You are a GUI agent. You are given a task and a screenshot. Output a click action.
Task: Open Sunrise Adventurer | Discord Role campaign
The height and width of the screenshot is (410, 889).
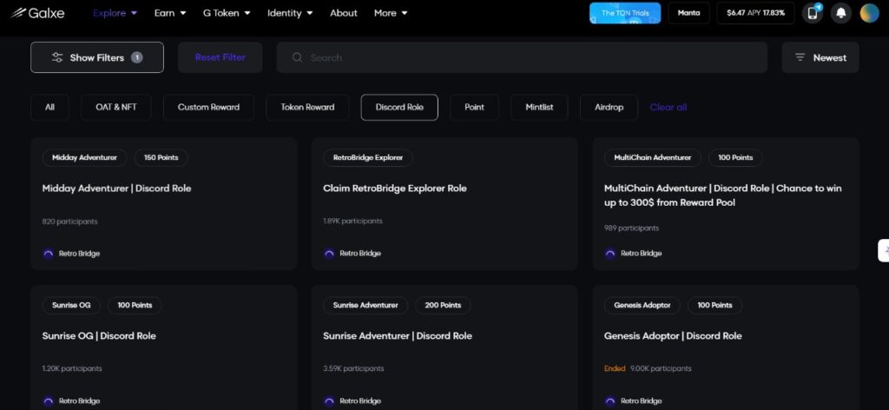pyautogui.click(x=398, y=335)
